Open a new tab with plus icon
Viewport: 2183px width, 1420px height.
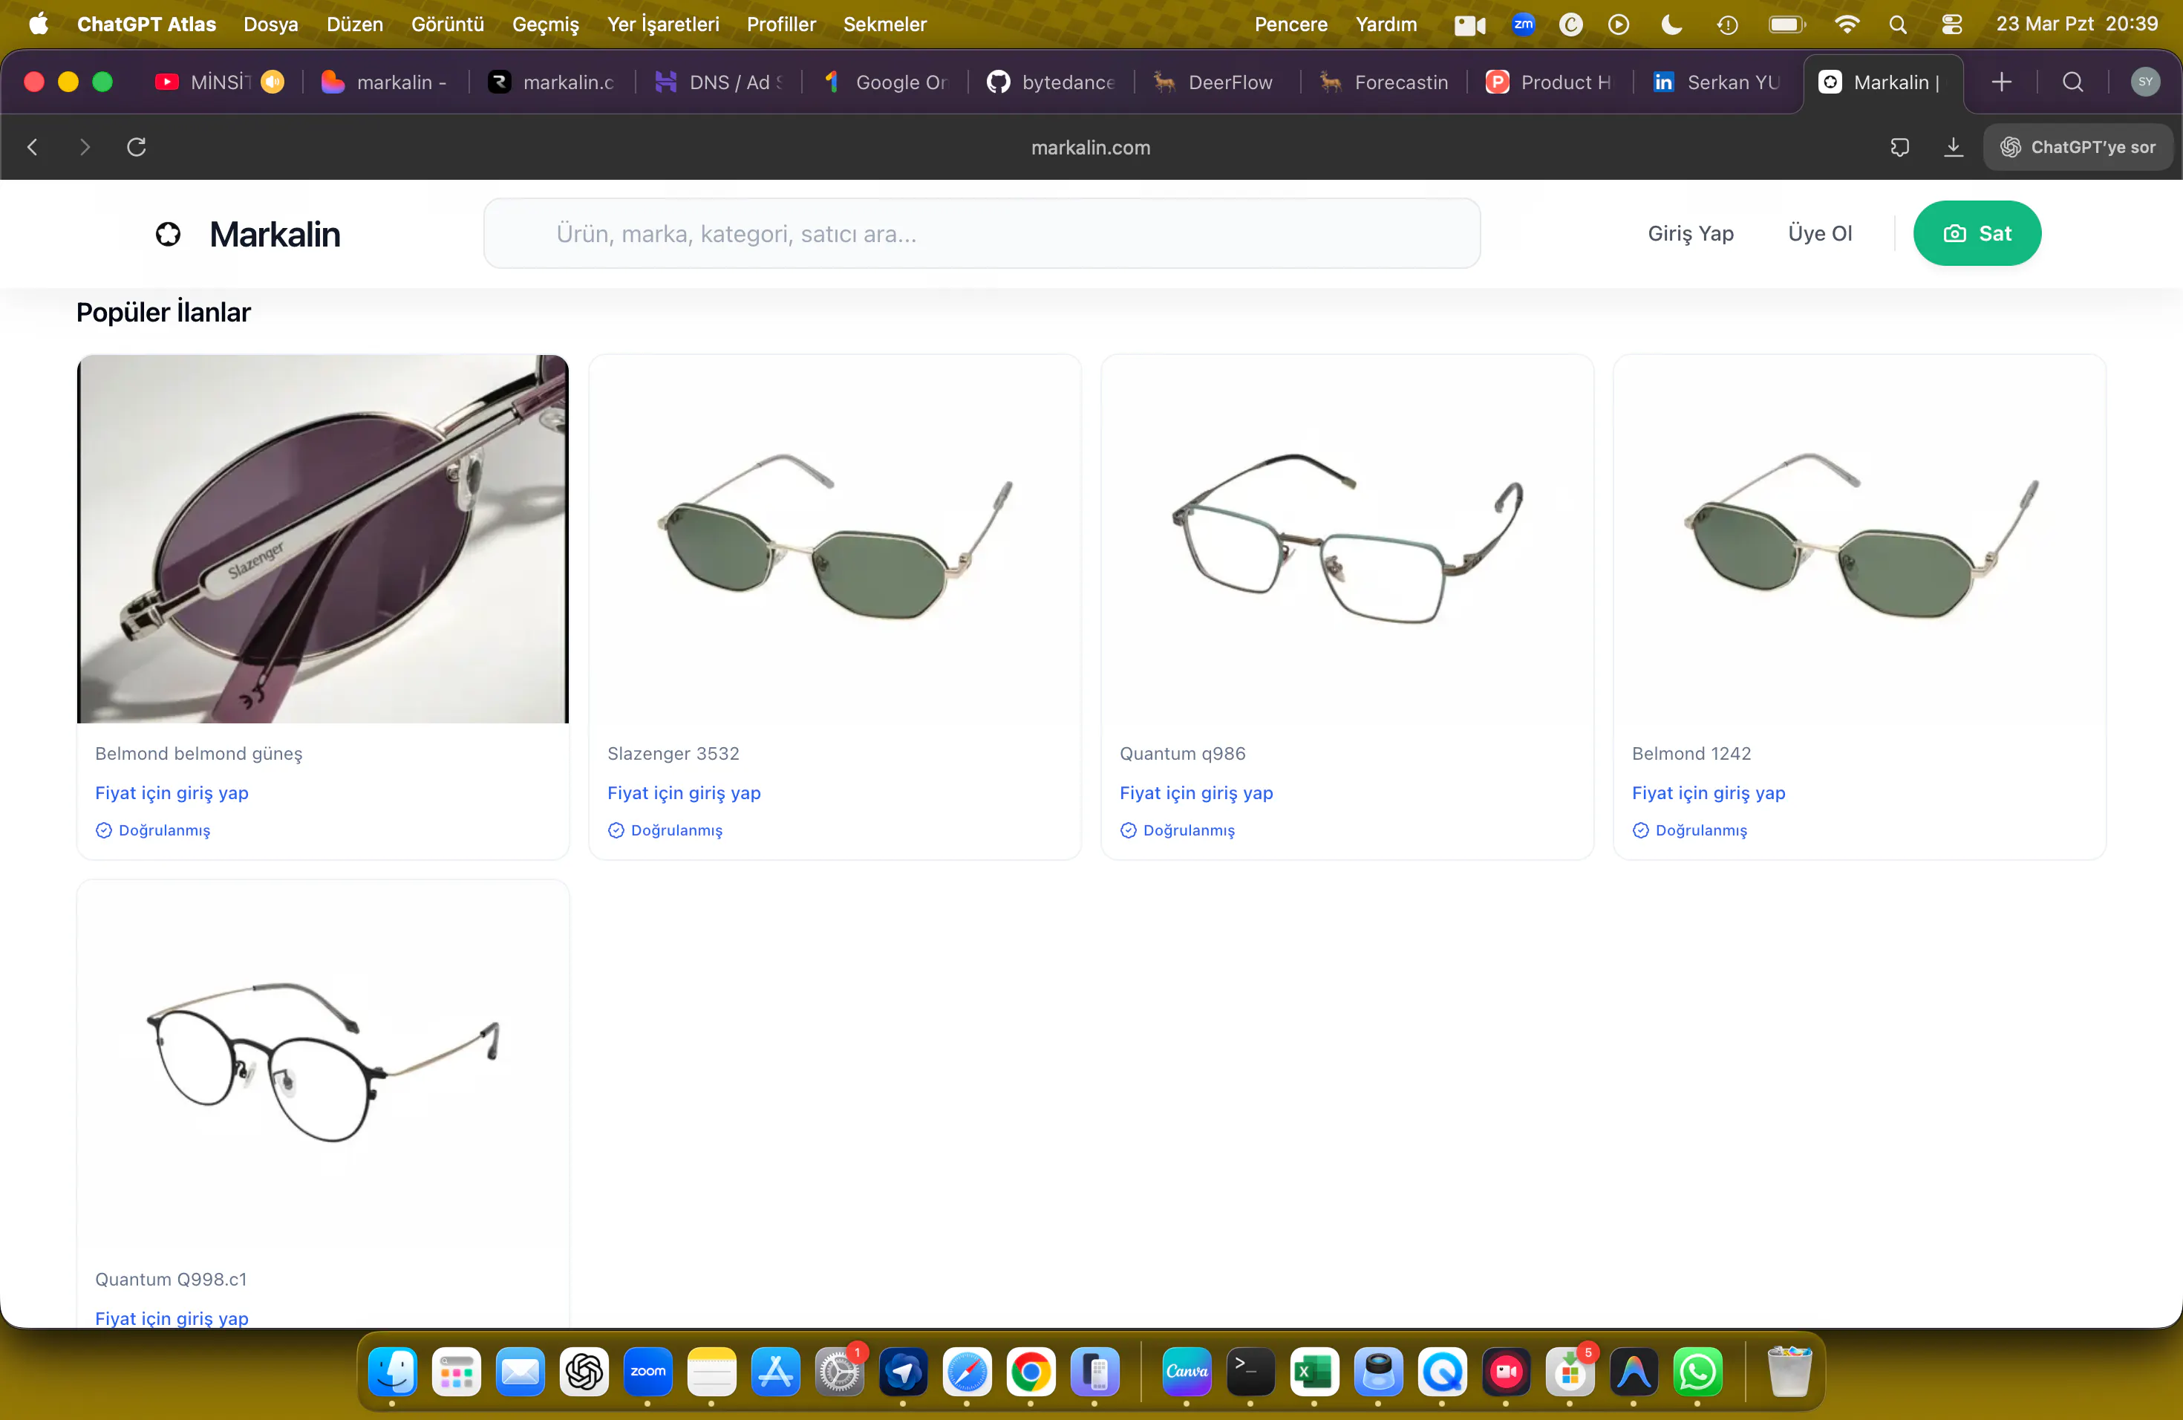(2001, 82)
